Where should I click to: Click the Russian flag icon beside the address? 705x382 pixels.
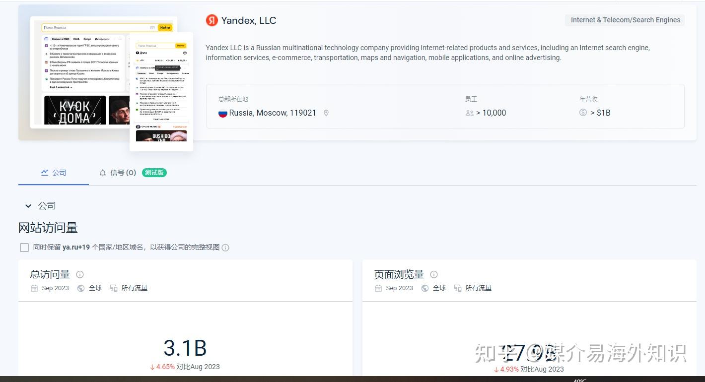222,113
